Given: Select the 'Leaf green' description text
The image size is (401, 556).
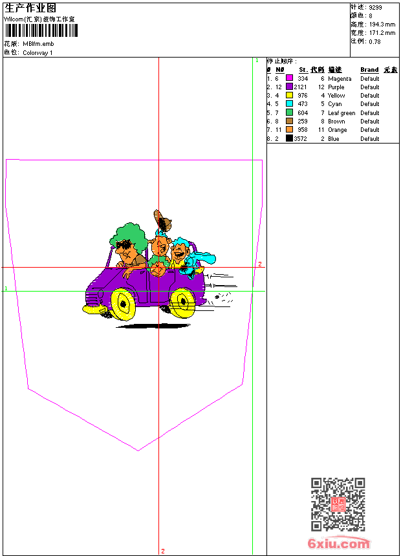Looking at the screenshot, I should [x=341, y=112].
